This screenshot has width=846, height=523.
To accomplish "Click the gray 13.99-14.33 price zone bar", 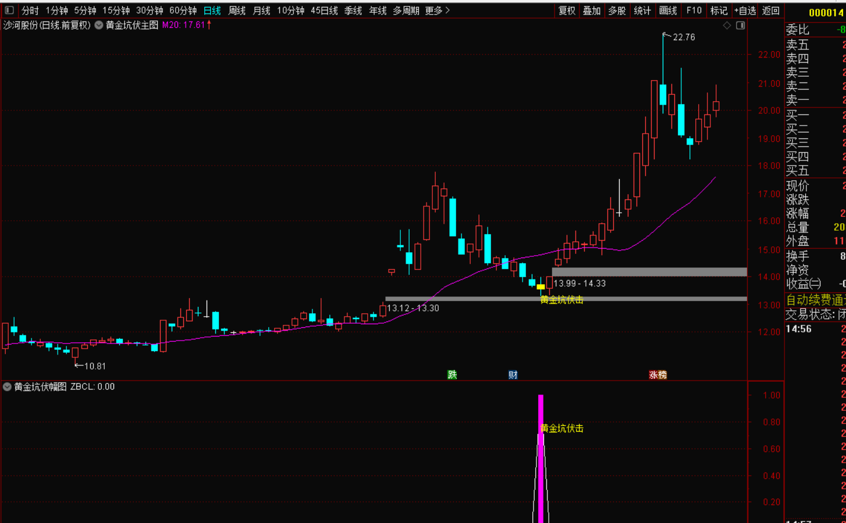I will [x=649, y=272].
